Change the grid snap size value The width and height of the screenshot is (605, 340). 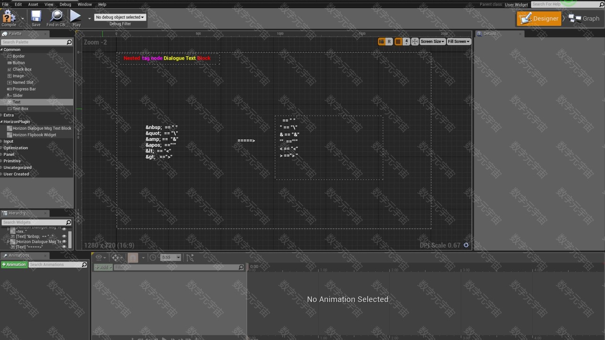point(406,42)
